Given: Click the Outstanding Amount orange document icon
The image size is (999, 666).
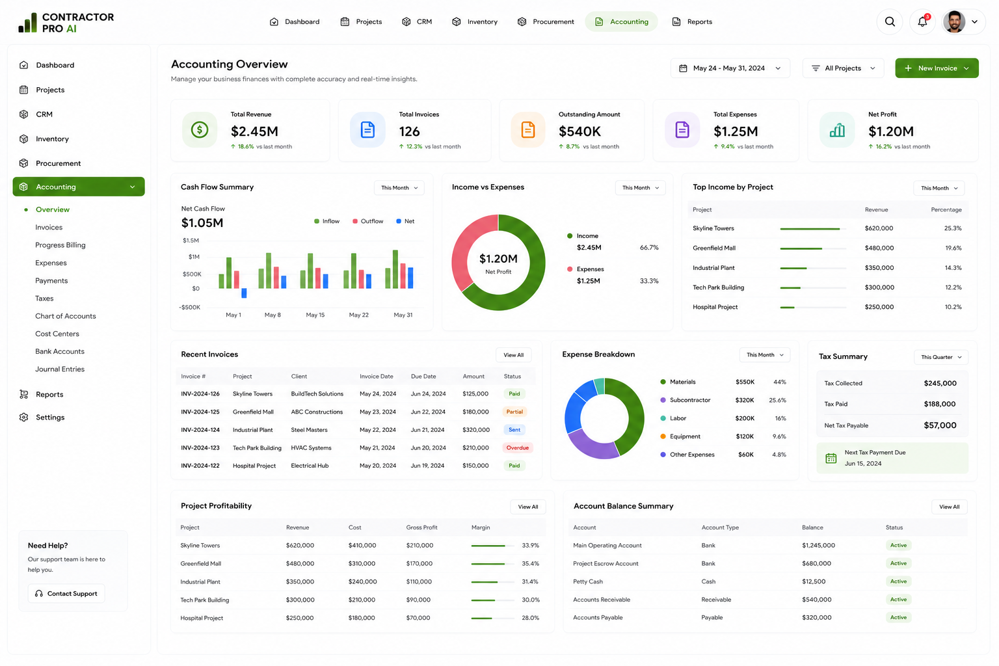Looking at the screenshot, I should [528, 130].
